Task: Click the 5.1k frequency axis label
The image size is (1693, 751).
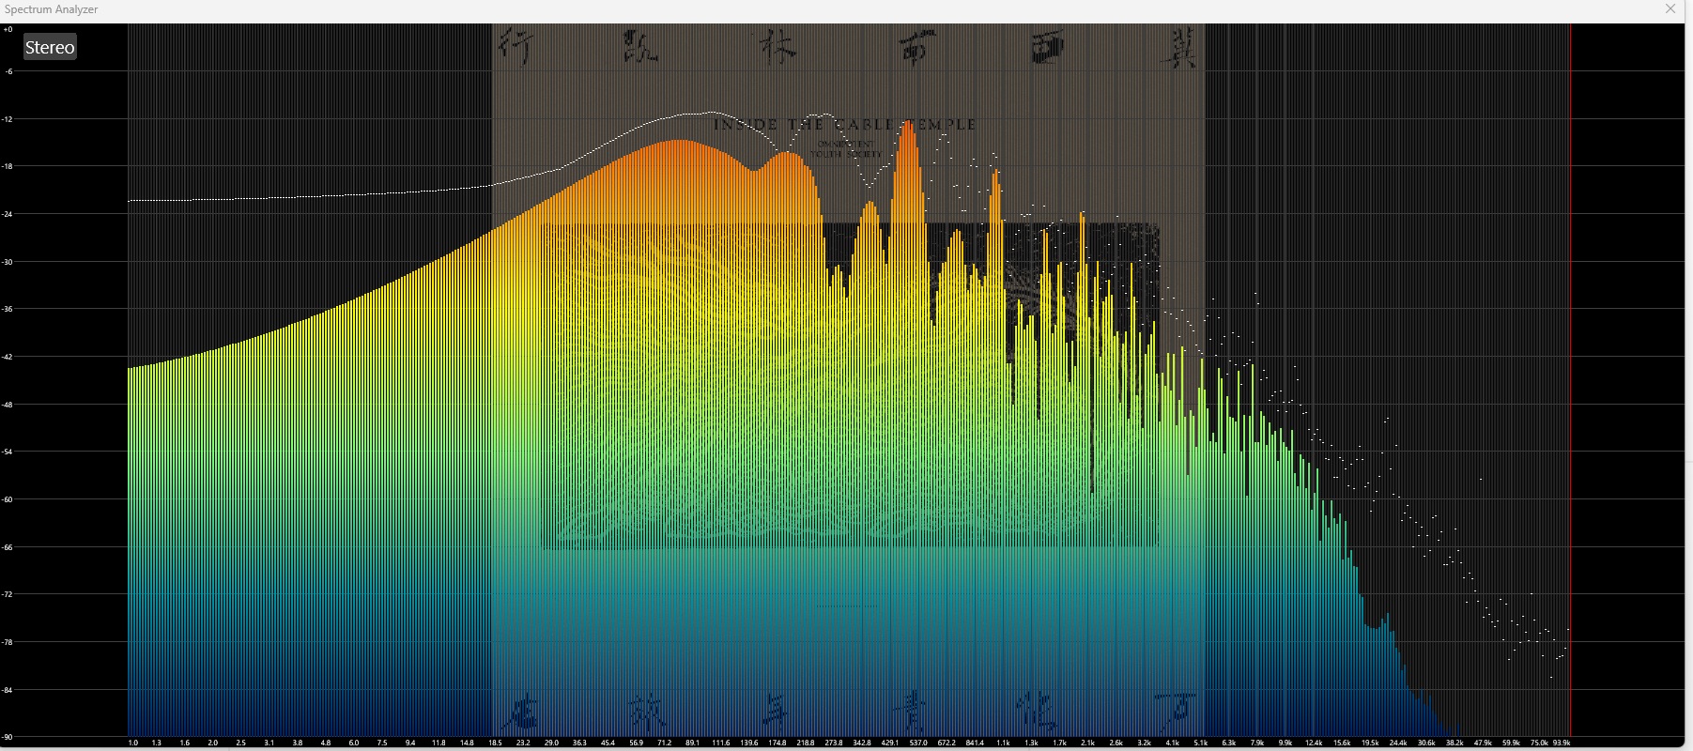Action: pyautogui.click(x=1200, y=743)
